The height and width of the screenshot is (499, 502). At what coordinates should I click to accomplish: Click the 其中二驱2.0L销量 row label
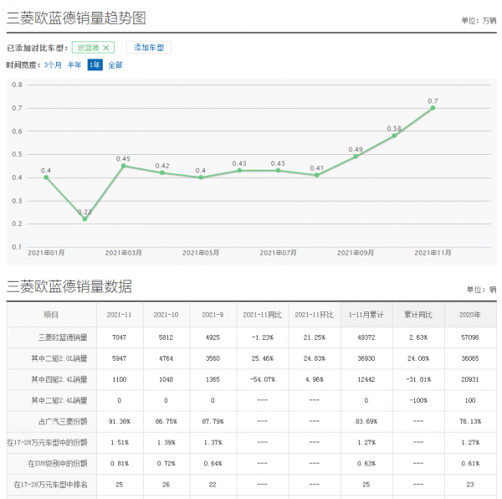pos(59,358)
